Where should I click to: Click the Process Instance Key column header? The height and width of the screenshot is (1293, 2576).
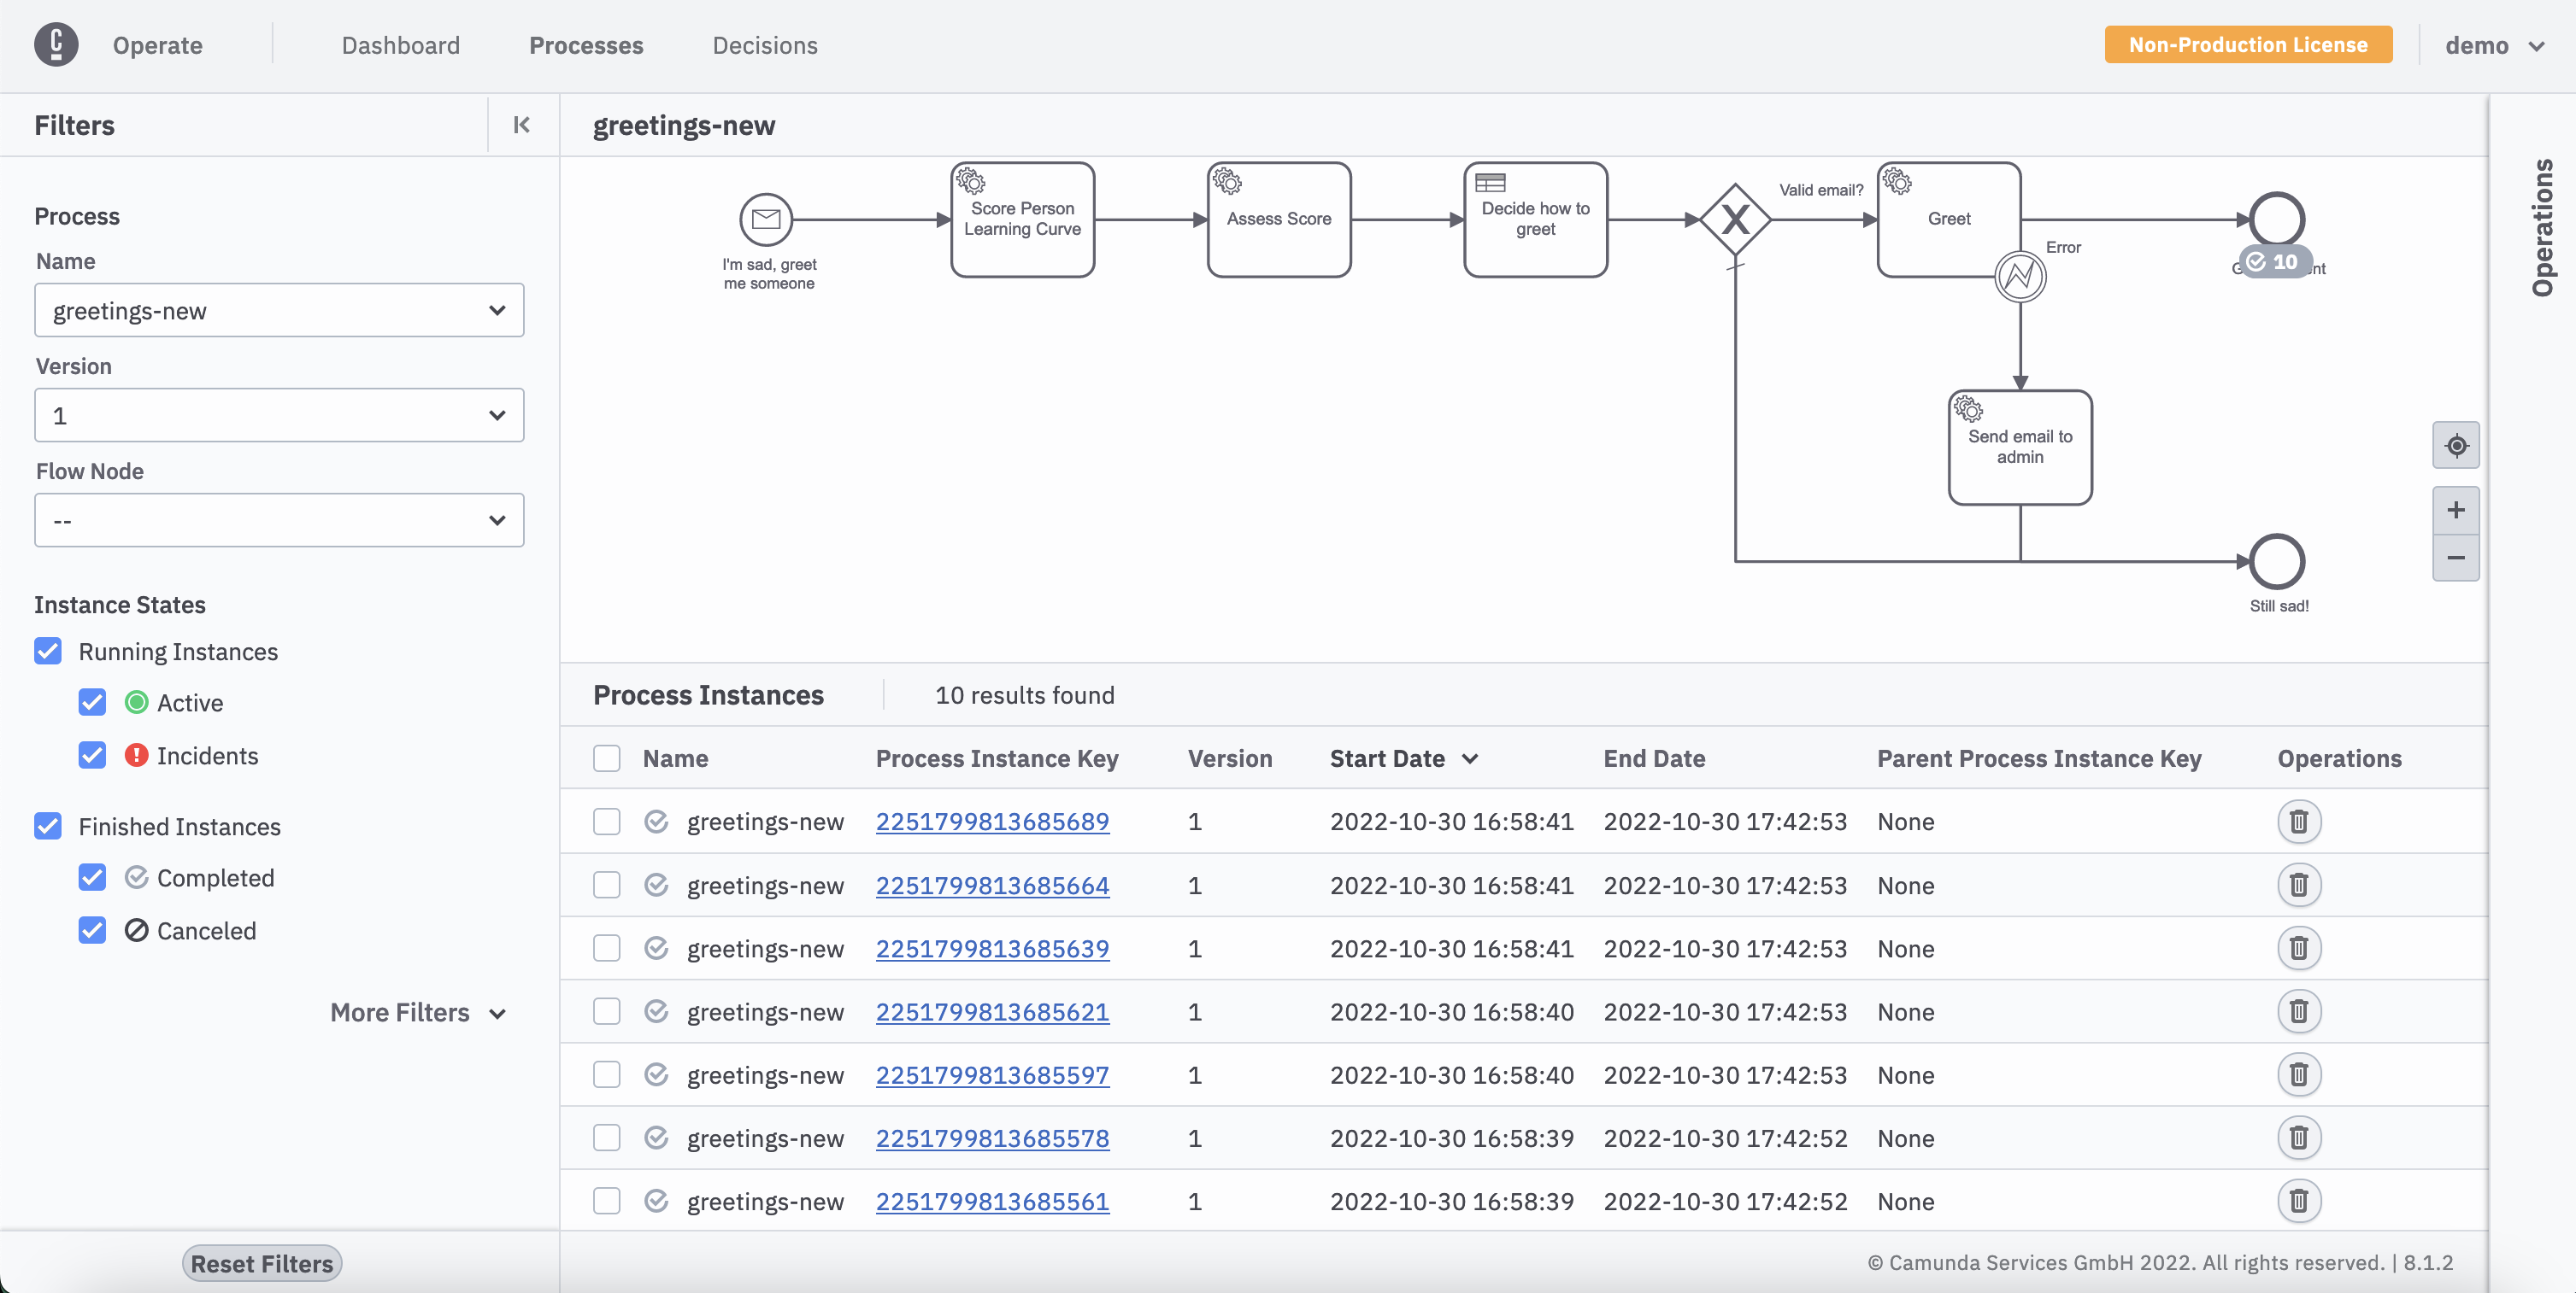997,758
